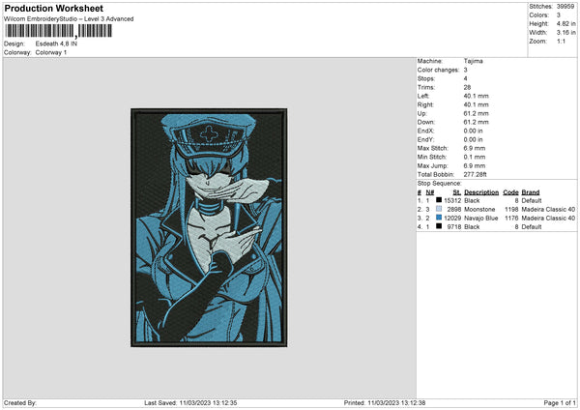Image resolution: width=580 pixels, height=410 pixels.
Task: Click black swatch in stop row 1
Action: point(439,200)
